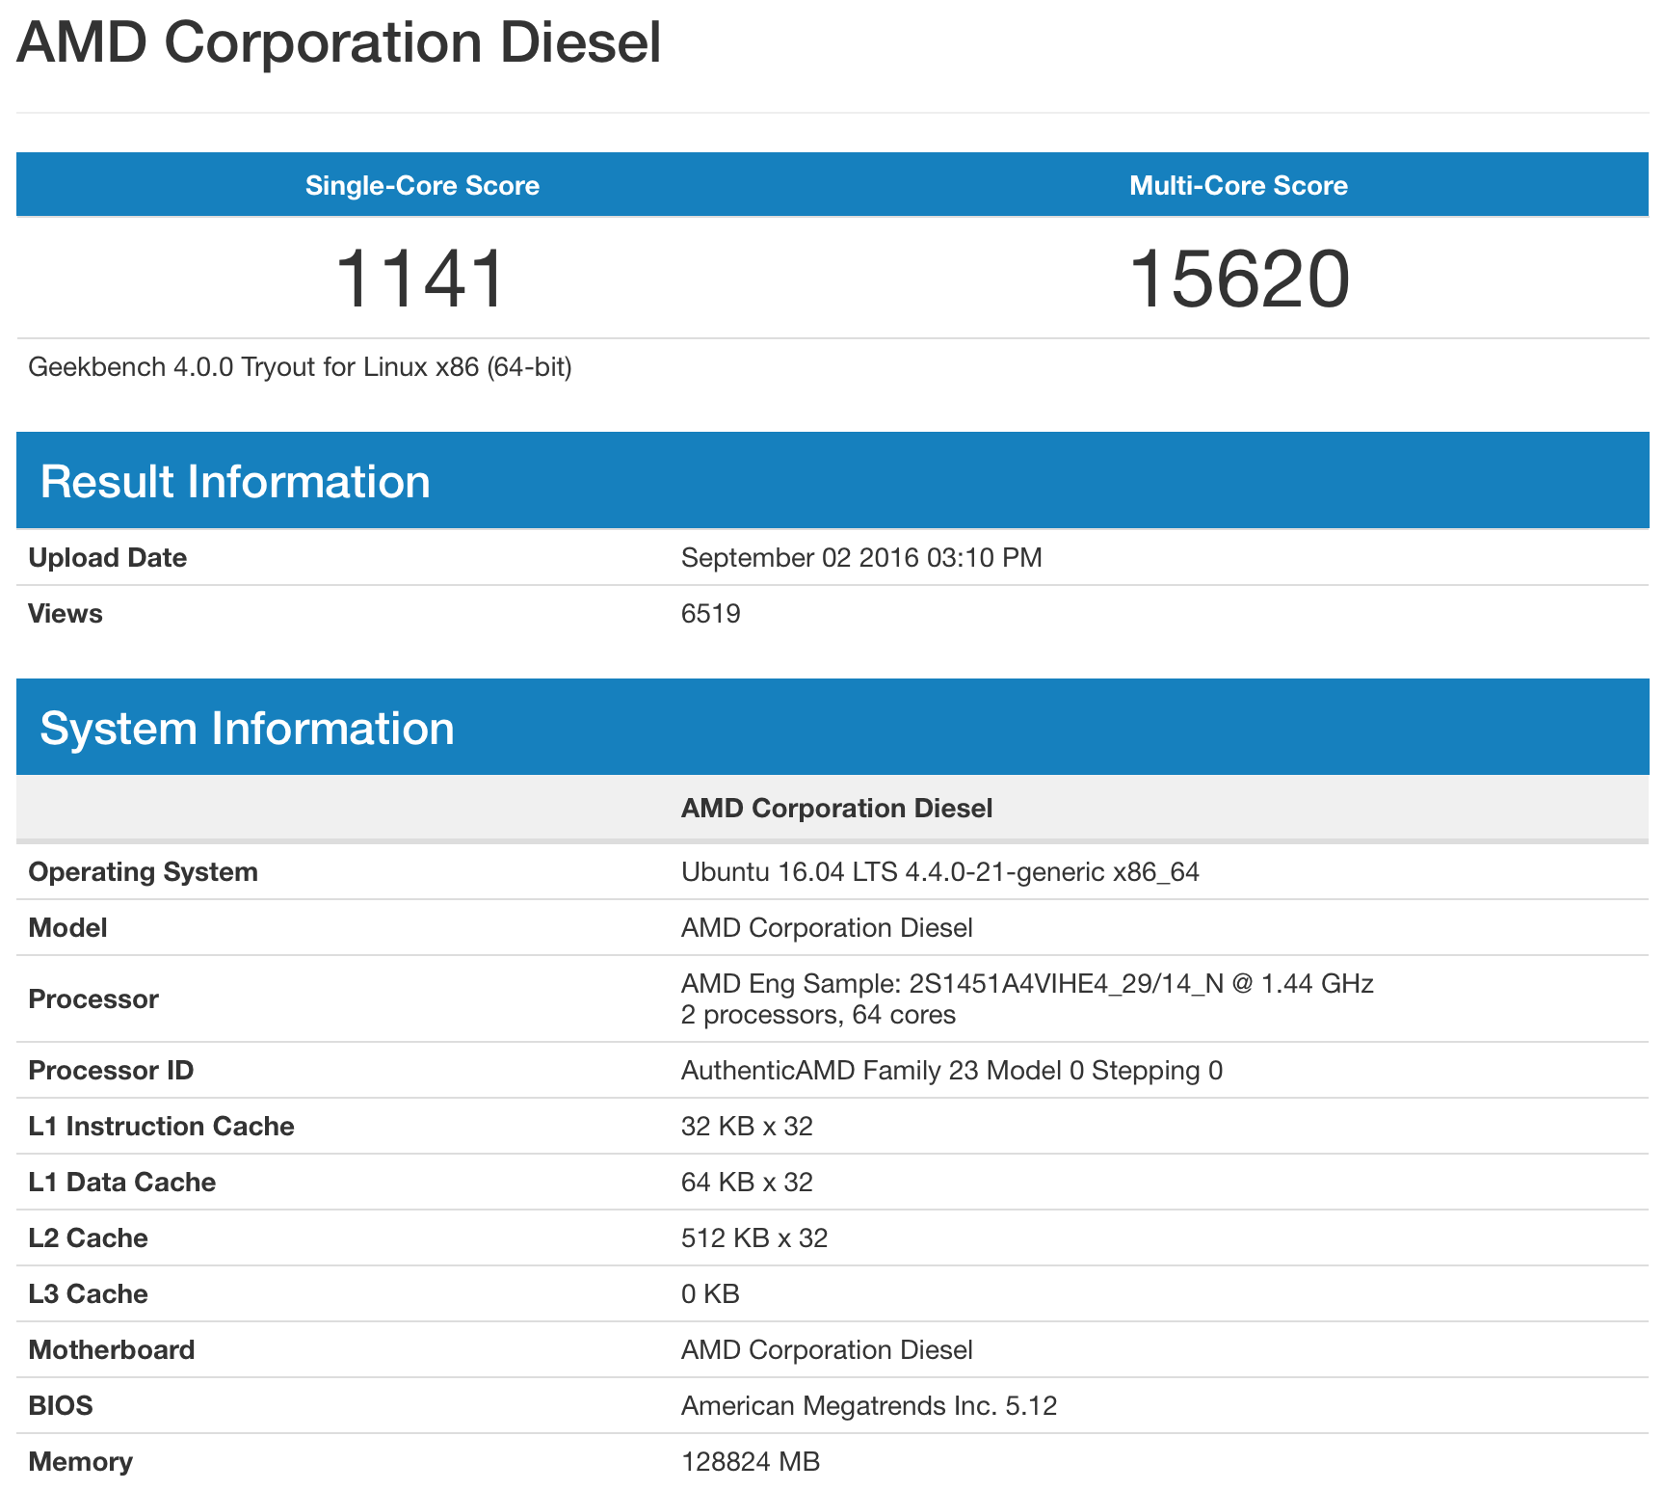Select the '2 processors, 64 cores' text

point(818,1015)
